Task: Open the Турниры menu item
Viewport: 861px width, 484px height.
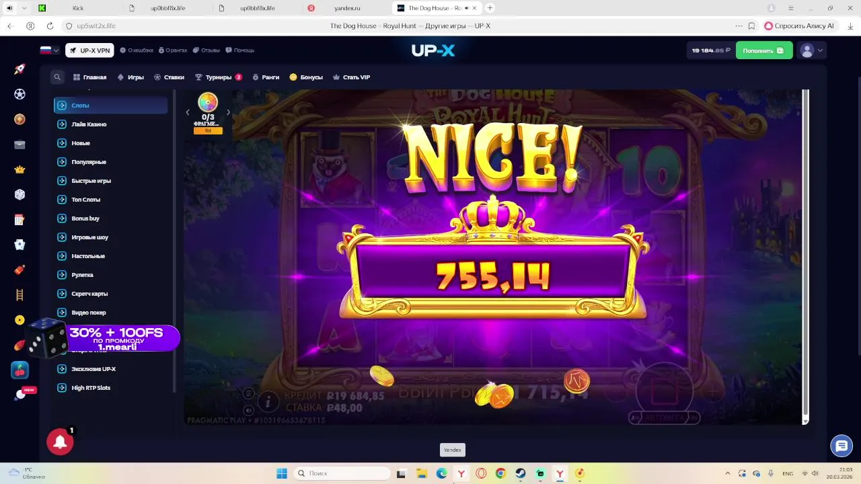Action: click(x=219, y=77)
